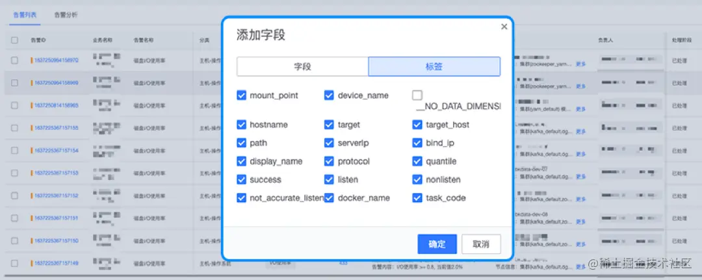Toggle the quantile checkbox
Screen dimensions: 702x280
pyautogui.click(x=417, y=162)
